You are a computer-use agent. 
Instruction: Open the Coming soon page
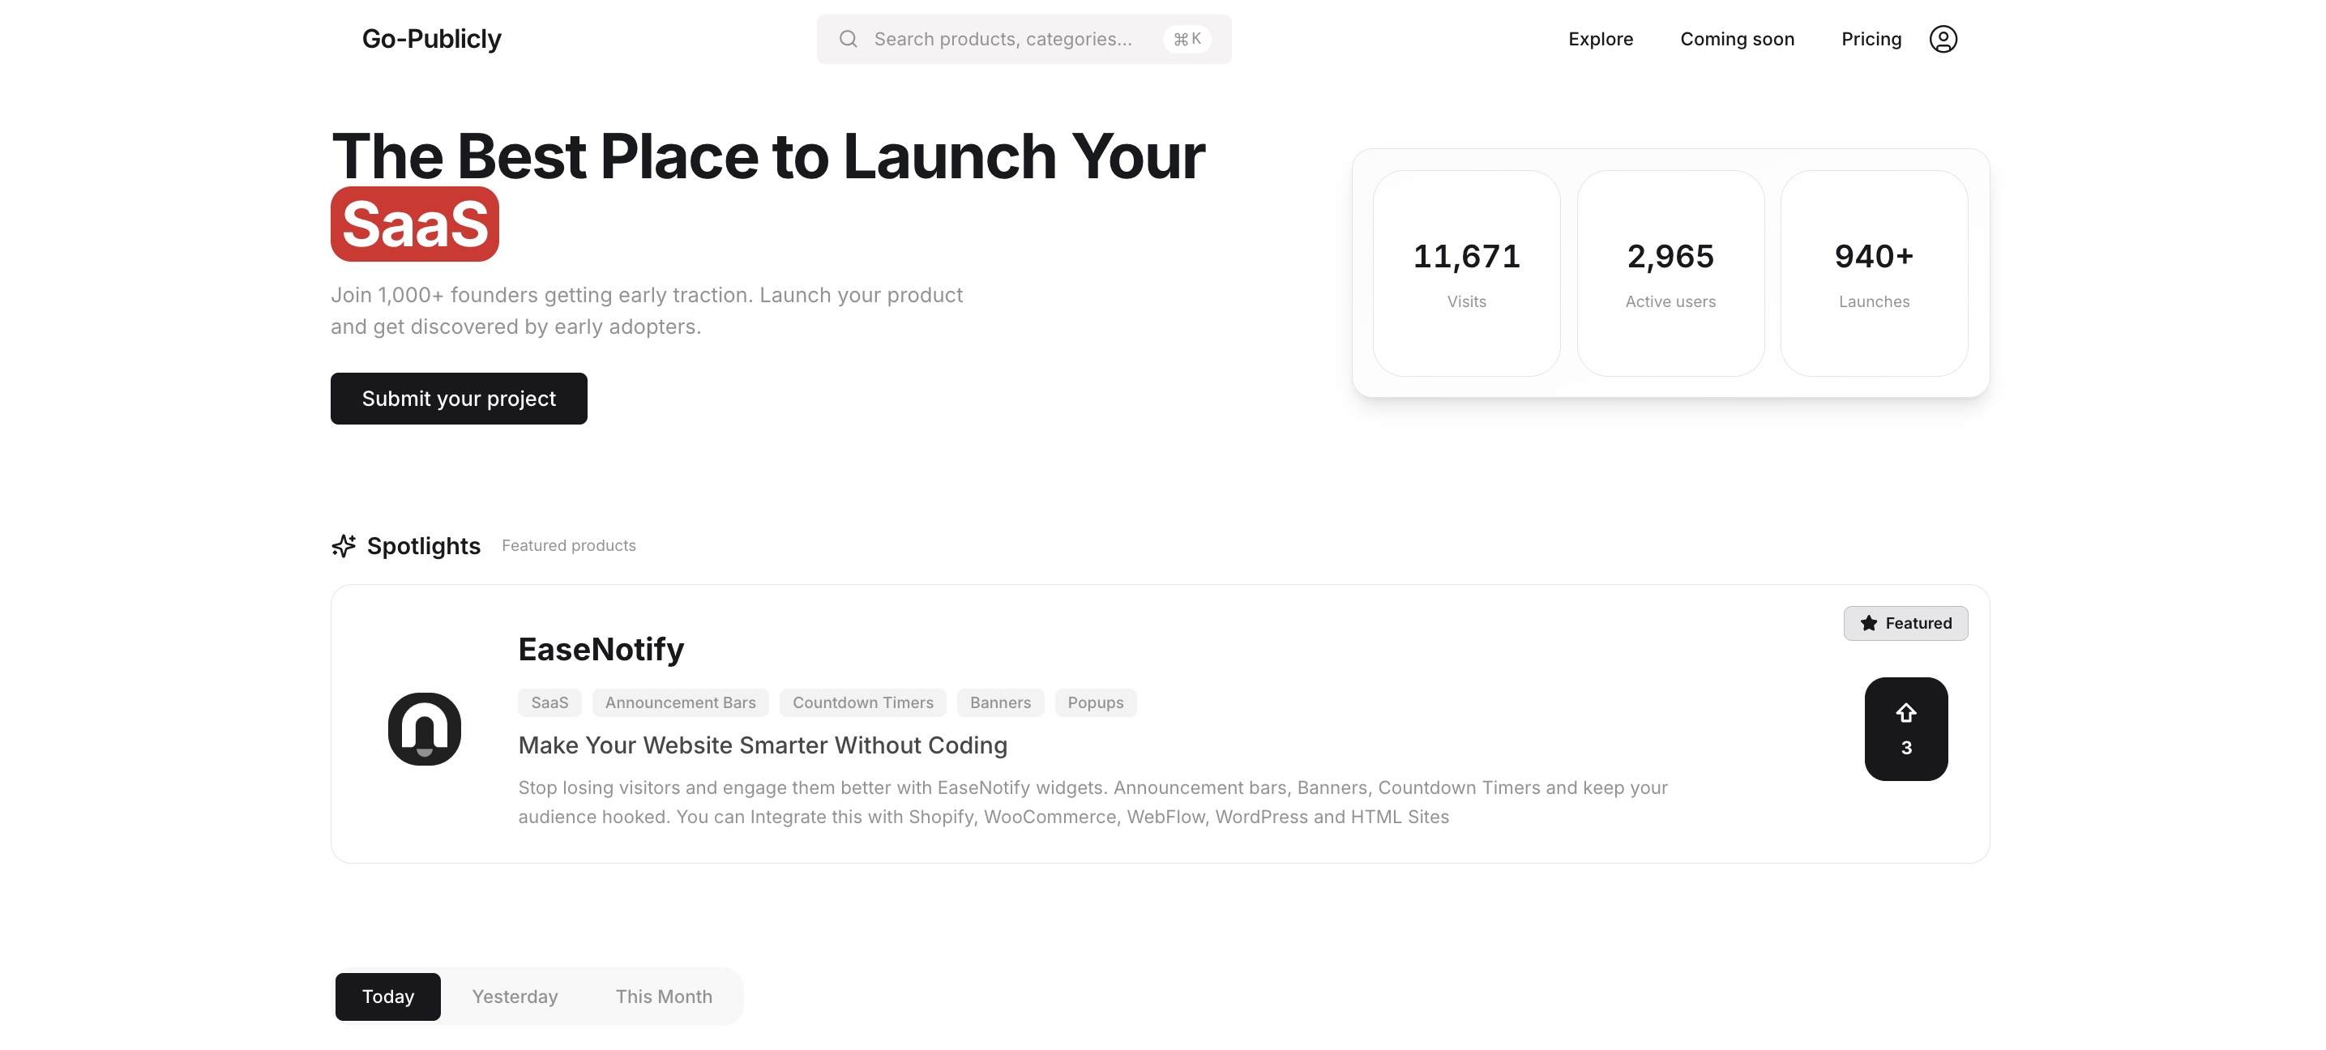(x=1736, y=39)
